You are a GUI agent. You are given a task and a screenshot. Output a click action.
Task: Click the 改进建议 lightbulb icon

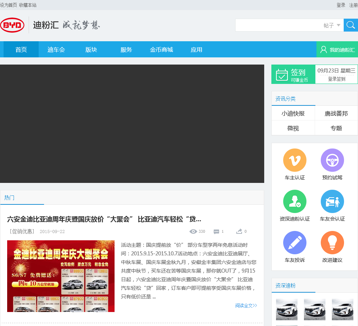click(x=332, y=242)
